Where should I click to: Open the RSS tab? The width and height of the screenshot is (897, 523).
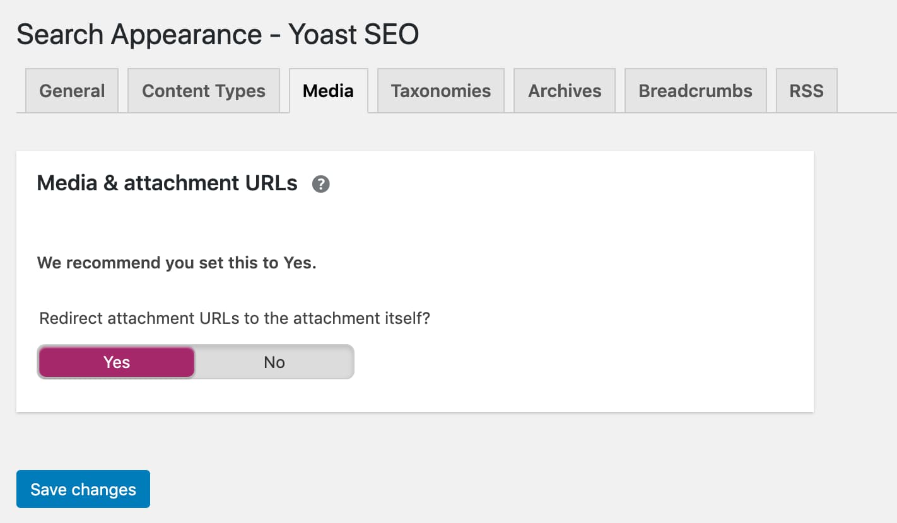click(x=807, y=91)
